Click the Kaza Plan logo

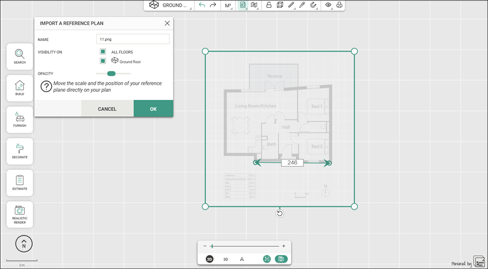(478, 262)
